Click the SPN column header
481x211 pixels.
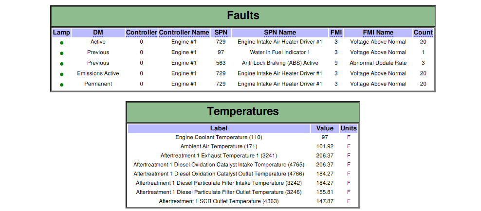221,33
